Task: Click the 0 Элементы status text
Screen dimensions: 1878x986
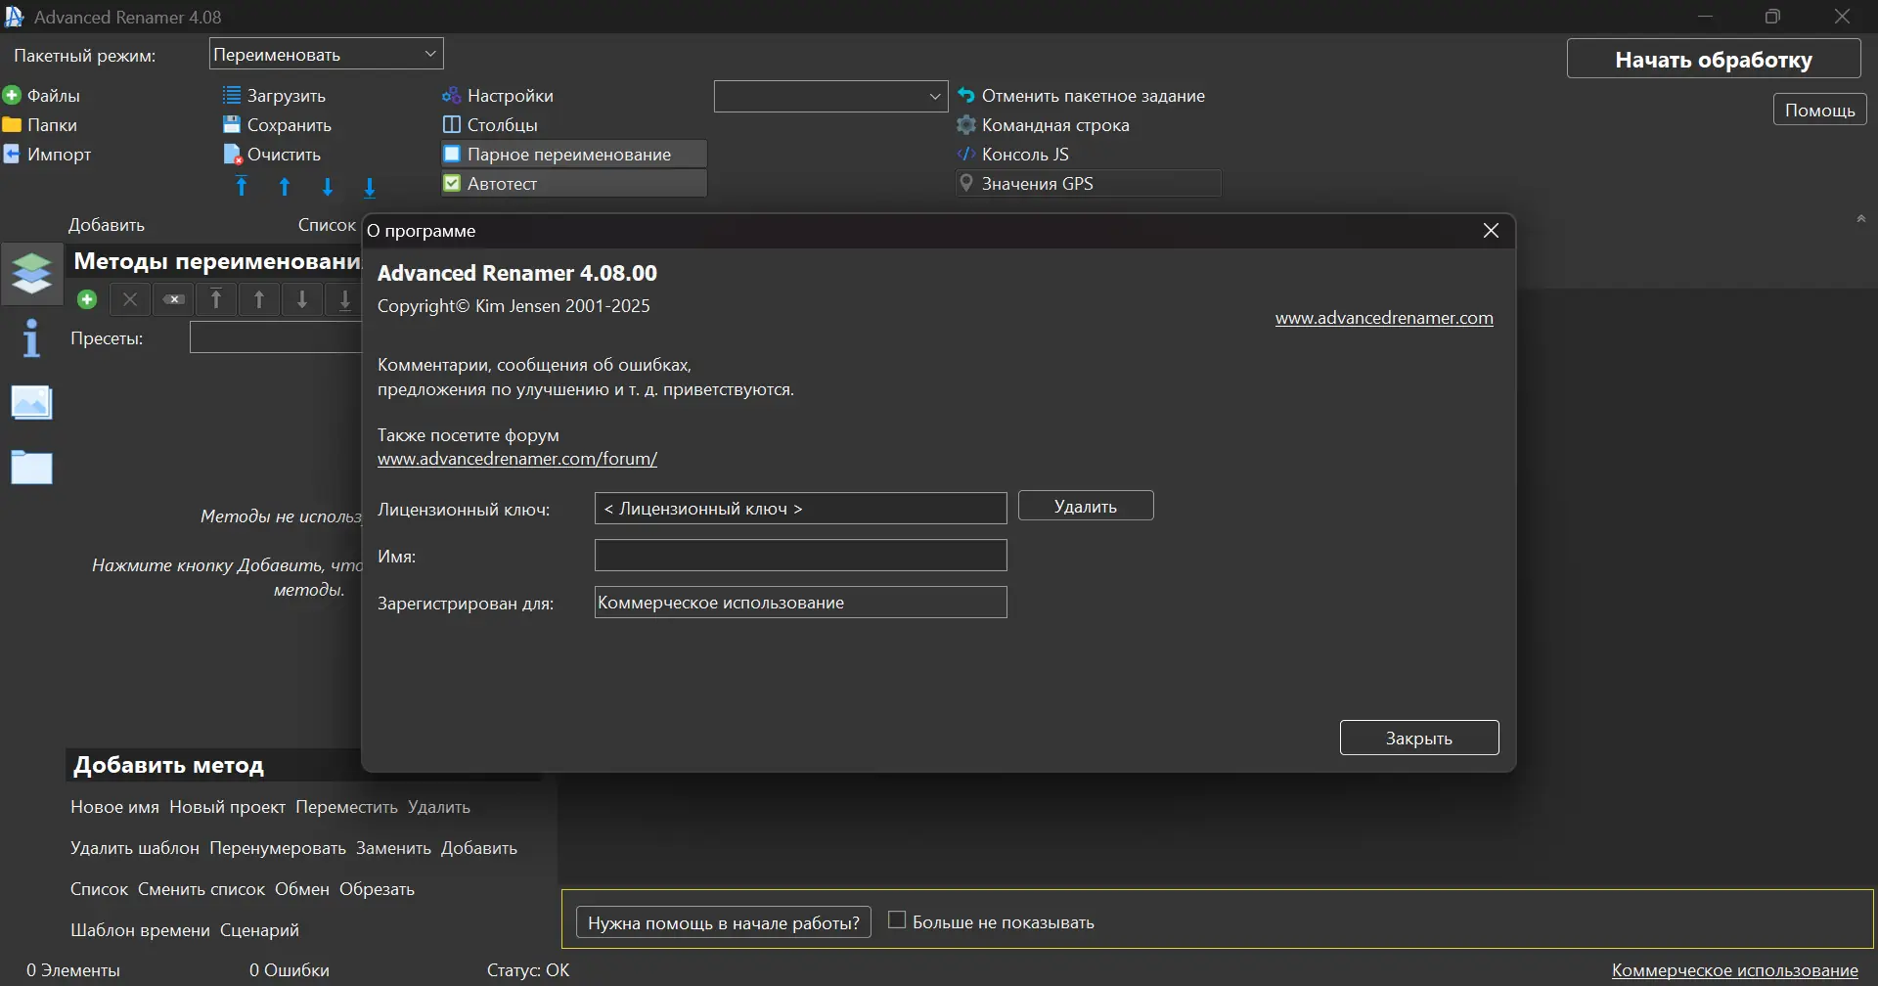Action: click(x=73, y=970)
